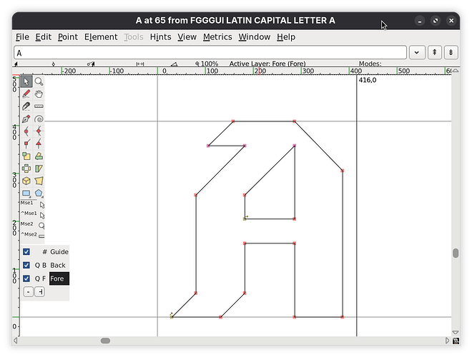
Task: Select the Ruler measure tool
Action: (39, 106)
